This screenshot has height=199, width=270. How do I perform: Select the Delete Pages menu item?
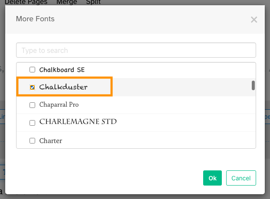point(26,2)
